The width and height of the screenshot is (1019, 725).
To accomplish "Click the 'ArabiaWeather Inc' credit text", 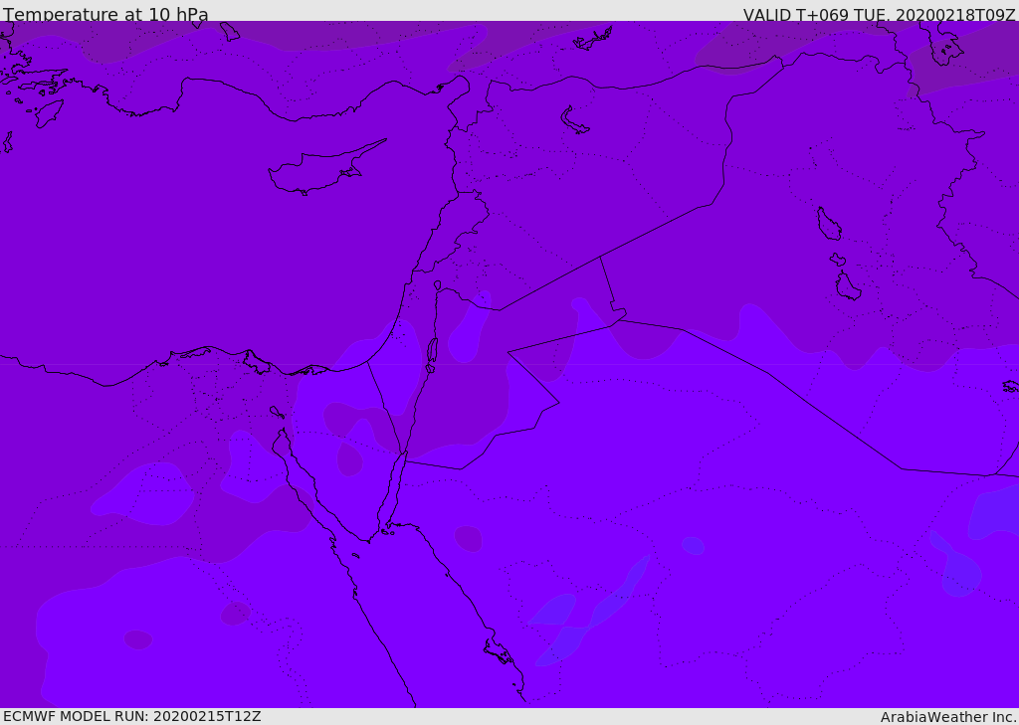I will (947, 717).
